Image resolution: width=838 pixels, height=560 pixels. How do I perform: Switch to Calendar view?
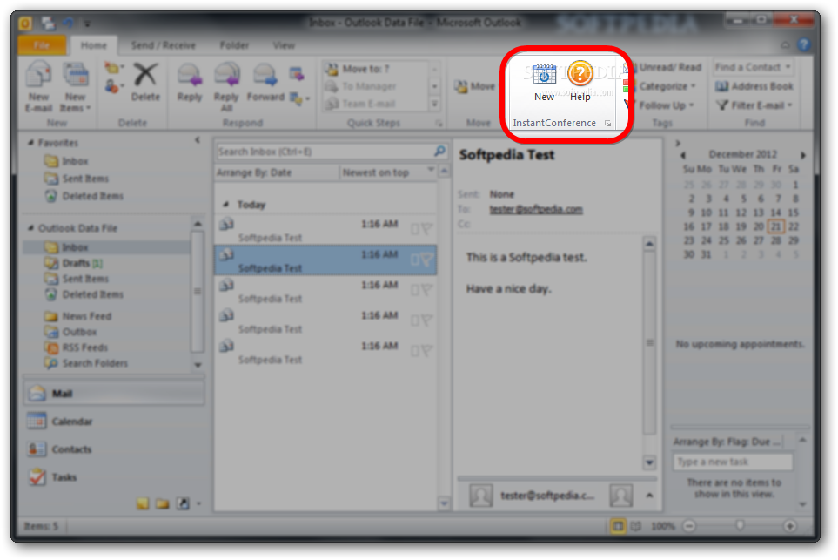pos(114,422)
